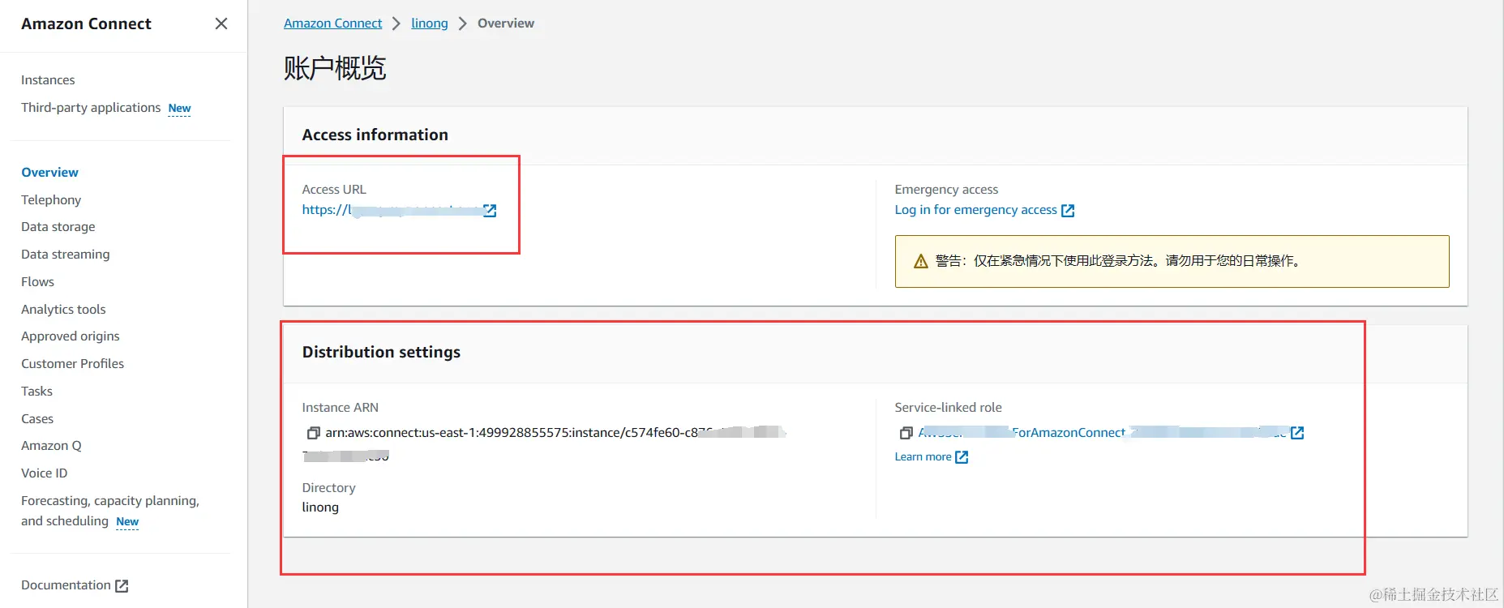Click New badge beside scheduling
Image resolution: width=1504 pixels, height=608 pixels.
click(x=127, y=522)
